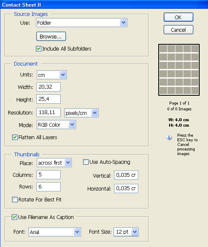Click the contact sheet layout preview thumbnail
The height and width of the screenshot is (247, 208).
pyautogui.click(x=179, y=70)
